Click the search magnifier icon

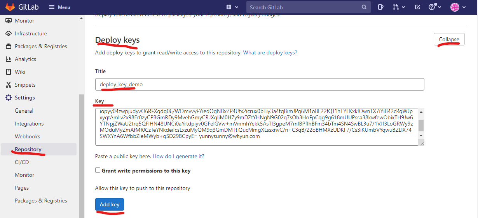click(364, 7)
